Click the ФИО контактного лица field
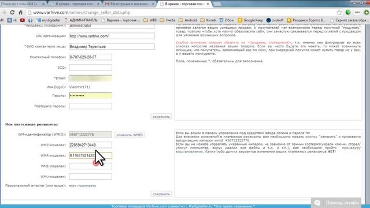The width and height of the screenshot is (370, 208). point(112,46)
